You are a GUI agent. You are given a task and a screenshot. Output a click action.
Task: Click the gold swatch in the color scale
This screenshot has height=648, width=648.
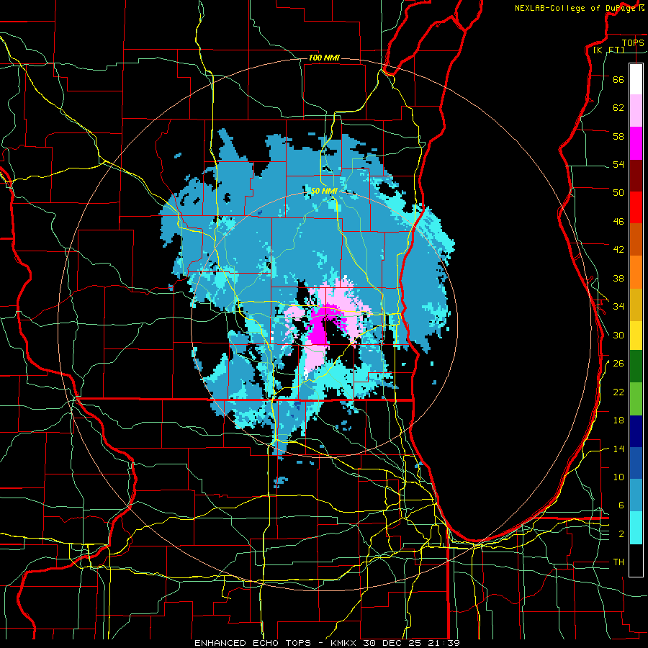coord(636,305)
